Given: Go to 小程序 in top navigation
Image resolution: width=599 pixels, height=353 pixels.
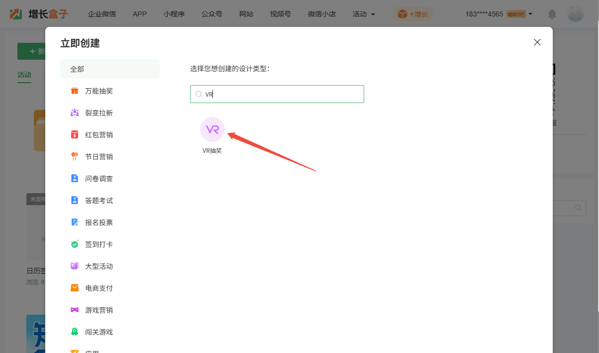Looking at the screenshot, I should [174, 14].
